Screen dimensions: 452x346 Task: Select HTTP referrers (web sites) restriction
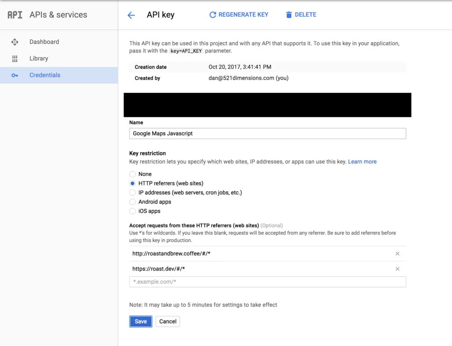tap(132, 183)
